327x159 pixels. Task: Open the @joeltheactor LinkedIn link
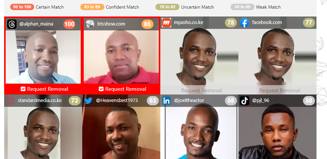coord(189,100)
